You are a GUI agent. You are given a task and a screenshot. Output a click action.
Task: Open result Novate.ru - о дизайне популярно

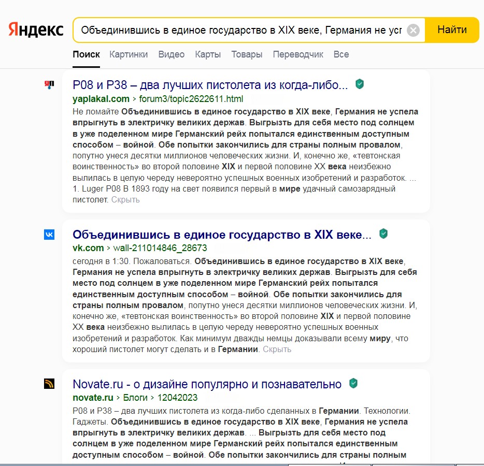[x=207, y=384]
